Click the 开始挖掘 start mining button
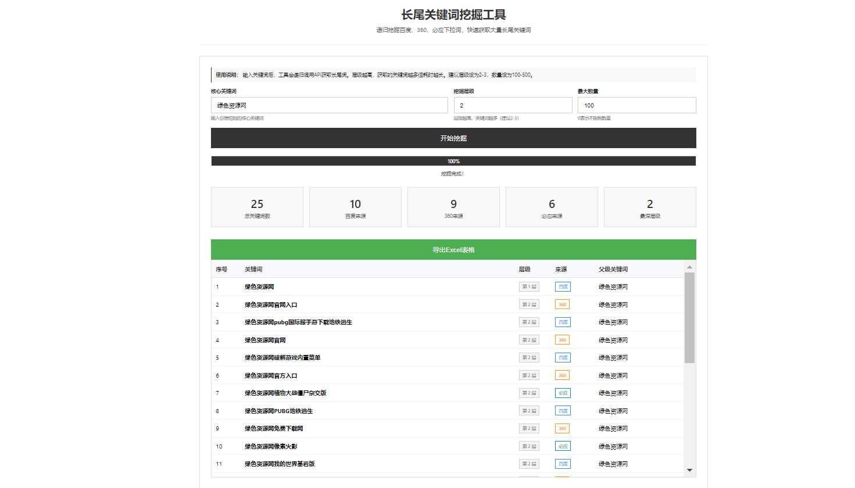The height and width of the screenshot is (488, 855). pyautogui.click(x=453, y=138)
